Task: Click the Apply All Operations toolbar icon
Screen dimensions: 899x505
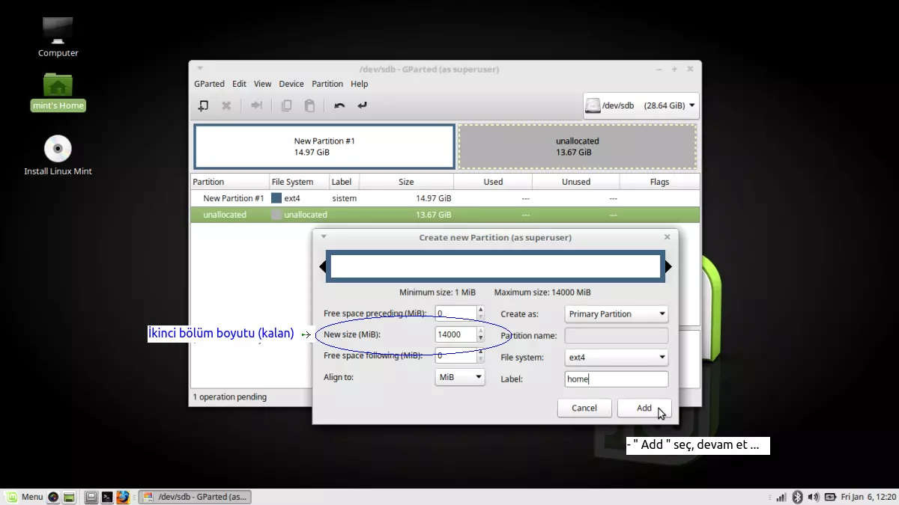Action: point(362,105)
